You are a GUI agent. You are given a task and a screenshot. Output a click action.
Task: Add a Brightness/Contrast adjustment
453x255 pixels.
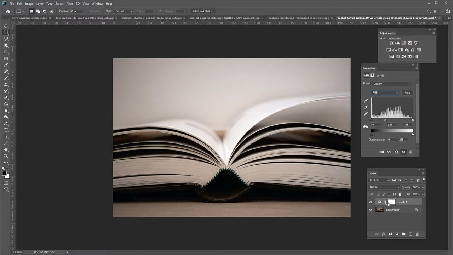click(x=391, y=43)
